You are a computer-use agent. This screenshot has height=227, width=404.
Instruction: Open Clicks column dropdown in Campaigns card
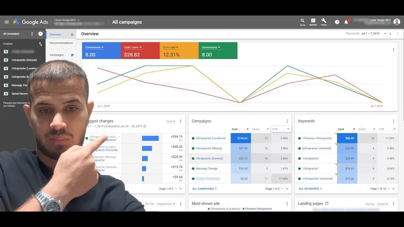(261, 129)
